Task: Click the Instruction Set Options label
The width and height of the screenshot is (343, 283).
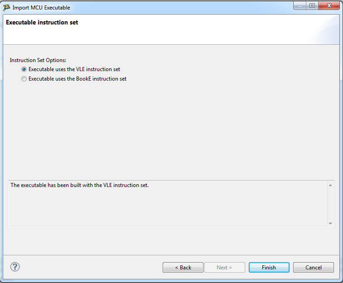Action: pos(38,60)
